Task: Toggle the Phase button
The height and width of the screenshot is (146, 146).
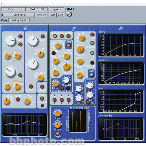Action: (42, 98)
